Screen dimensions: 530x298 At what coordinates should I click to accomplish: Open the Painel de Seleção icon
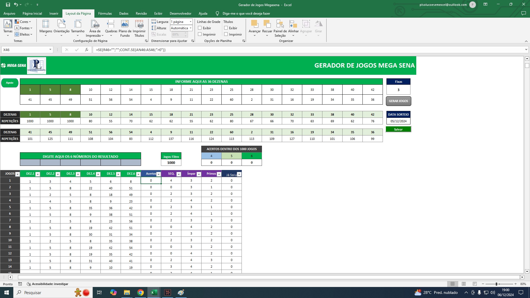(280, 28)
